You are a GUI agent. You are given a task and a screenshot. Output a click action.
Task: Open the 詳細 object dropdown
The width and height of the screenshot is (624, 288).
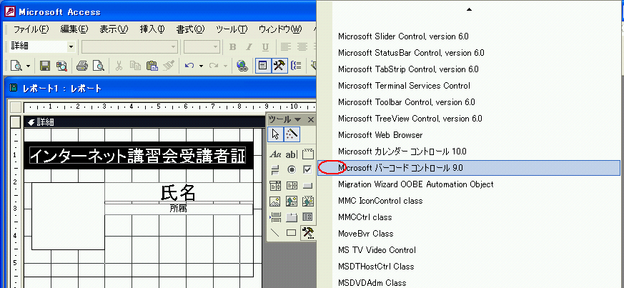point(71,47)
